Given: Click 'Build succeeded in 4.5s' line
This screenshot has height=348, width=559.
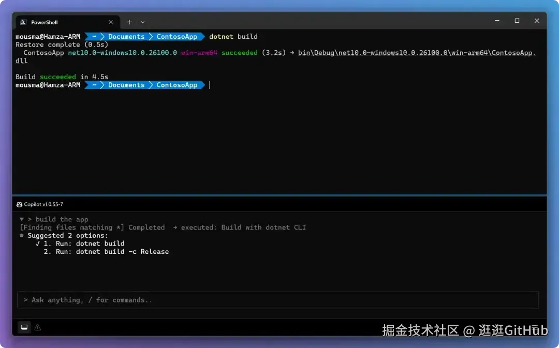Looking at the screenshot, I should 62,77.
